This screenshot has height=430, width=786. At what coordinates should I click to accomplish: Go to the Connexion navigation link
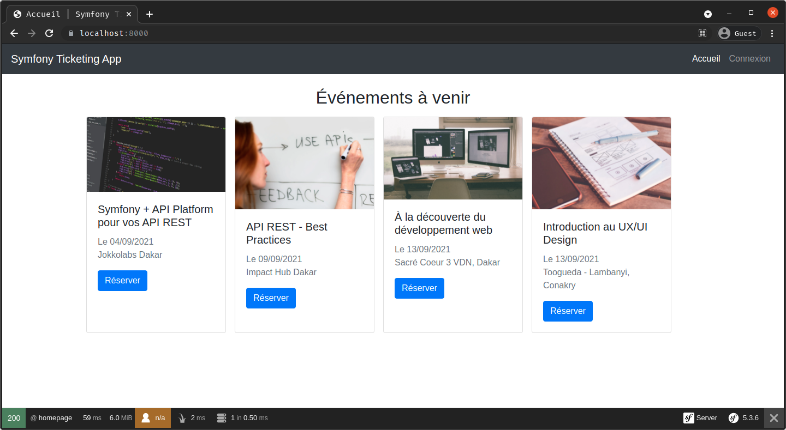tap(749, 59)
